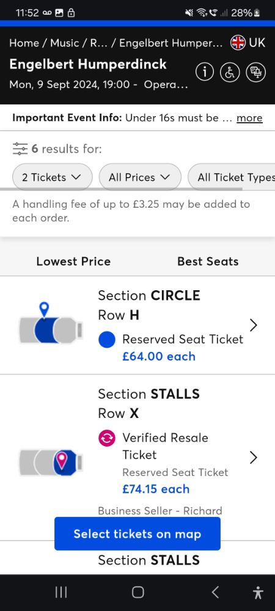Open Circle Row H listing chevron

click(253, 325)
